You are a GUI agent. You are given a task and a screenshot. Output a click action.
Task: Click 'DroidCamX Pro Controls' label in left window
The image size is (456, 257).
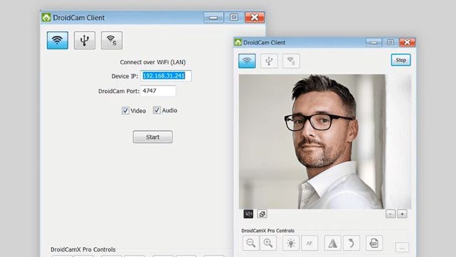coord(83,249)
